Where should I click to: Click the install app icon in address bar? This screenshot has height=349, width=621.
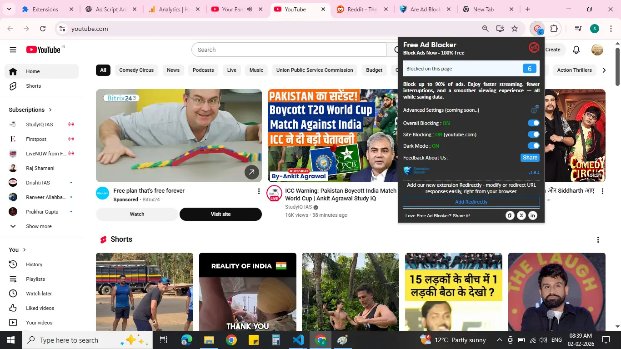point(500,29)
